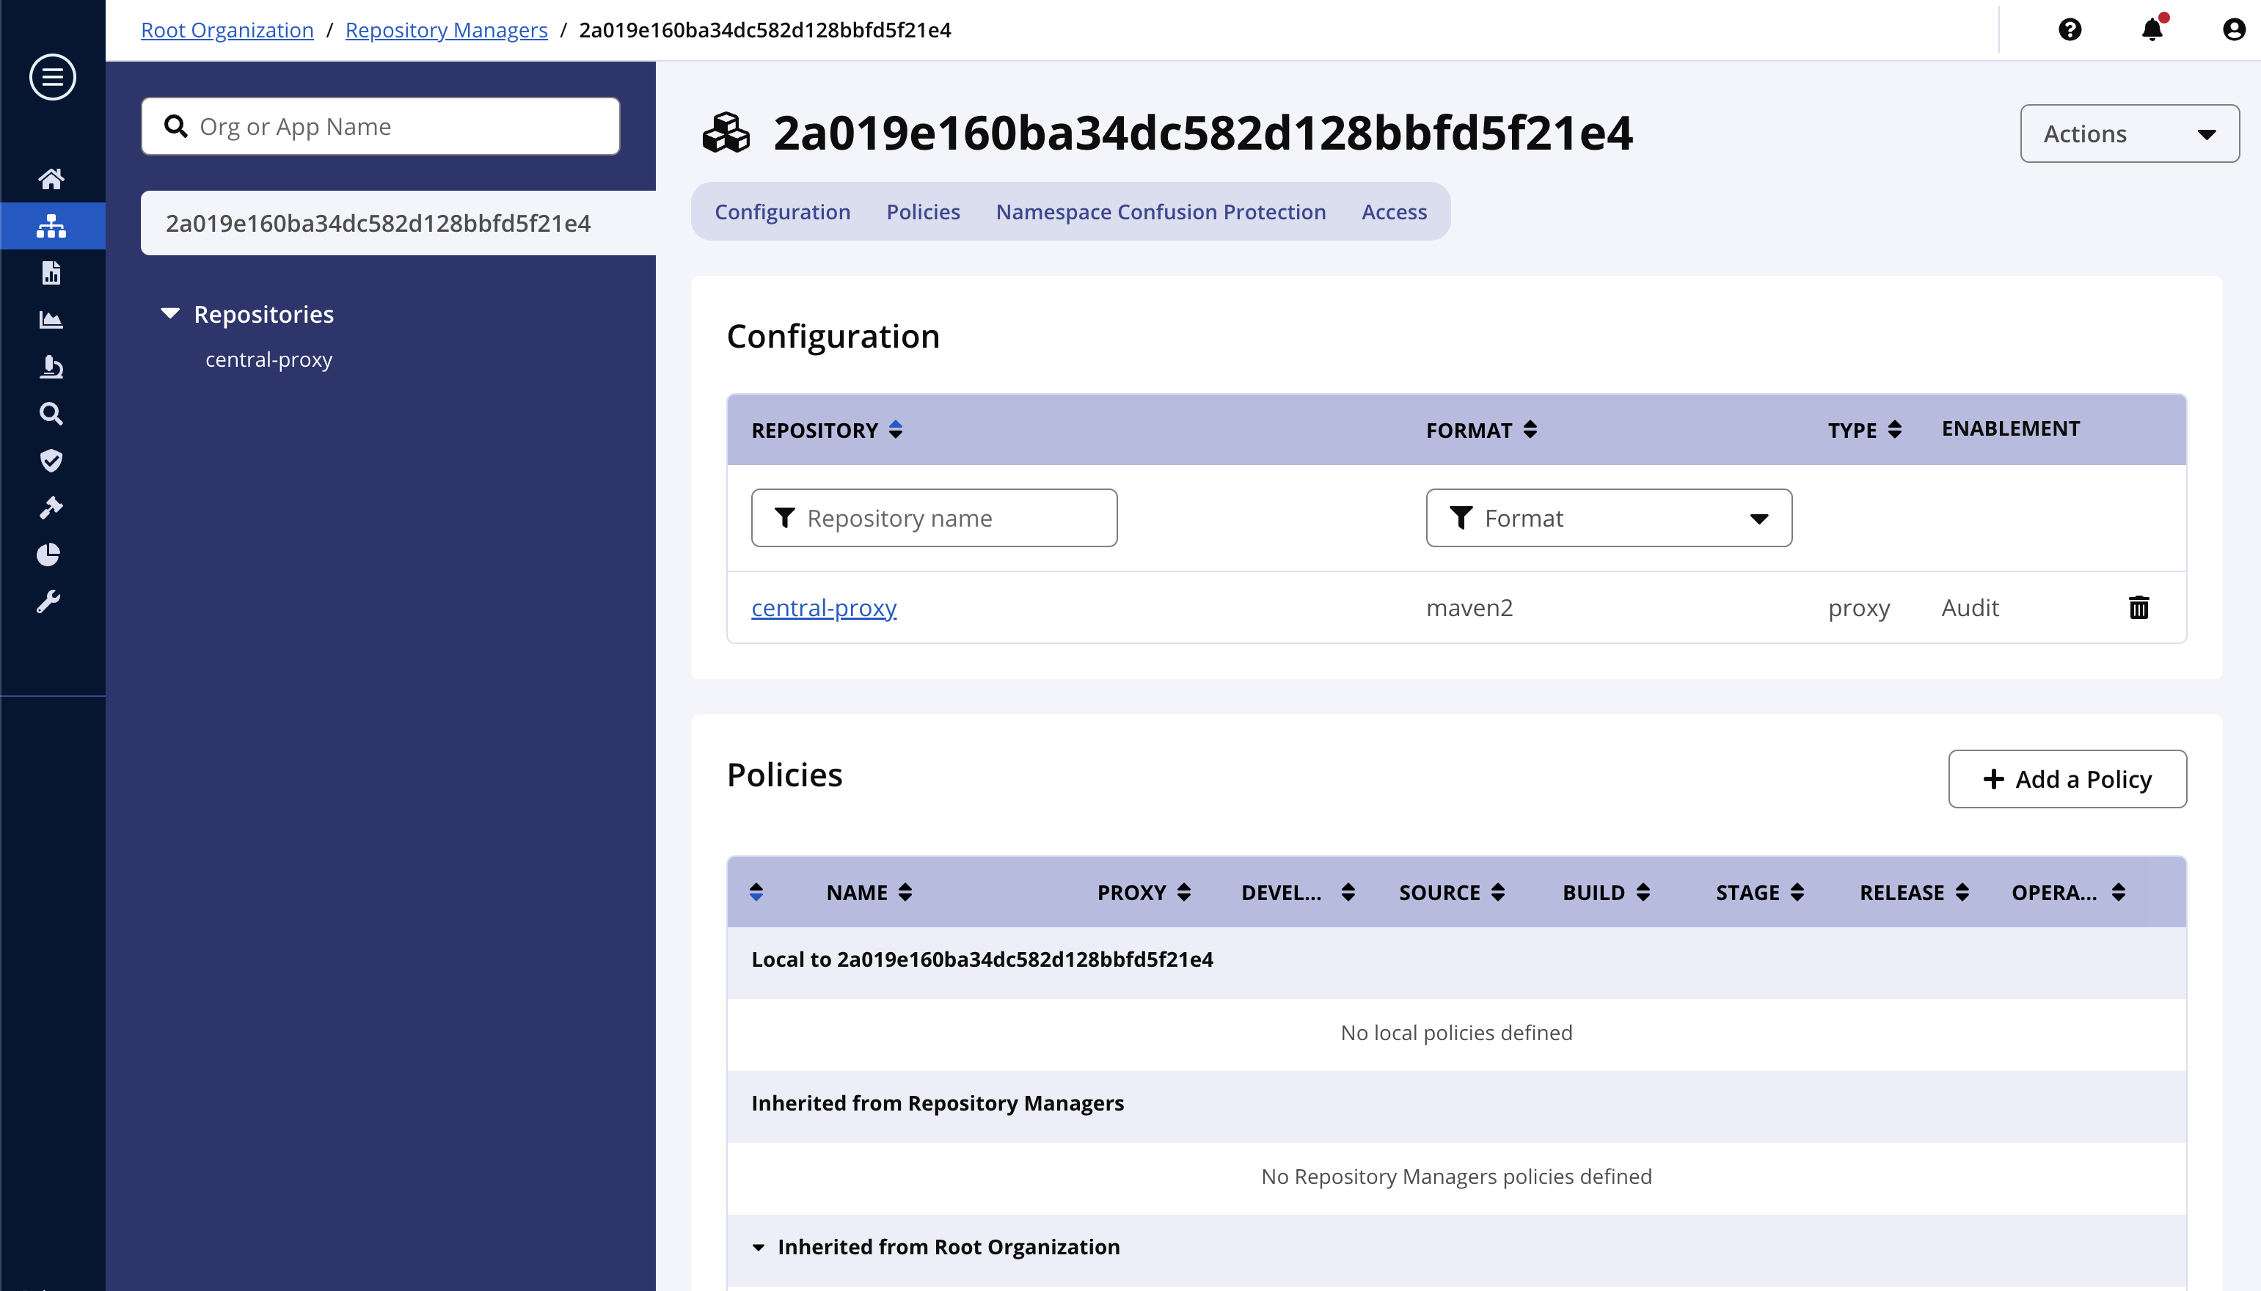Image resolution: width=2261 pixels, height=1291 pixels.
Task: Go to Root Organization breadcrumb link
Action: 227,30
